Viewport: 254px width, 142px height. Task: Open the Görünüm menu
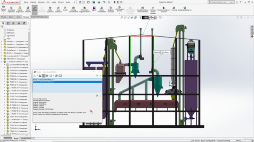pyautogui.click(x=41, y=2)
